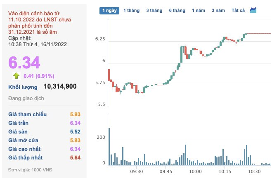Click the Giá thấp nhất value 5.64
Image resolution: width=272 pixels, height=178 pixels.
pyautogui.click(x=75, y=157)
